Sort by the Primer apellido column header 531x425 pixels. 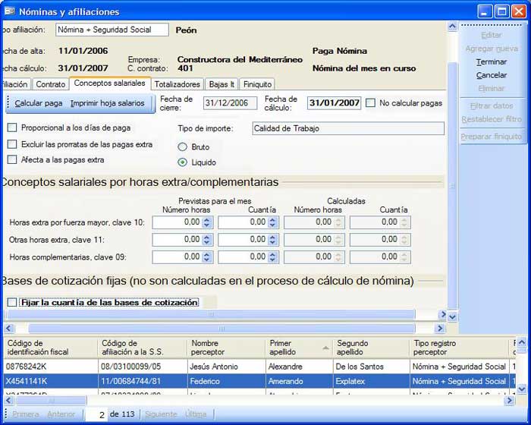[x=296, y=348]
